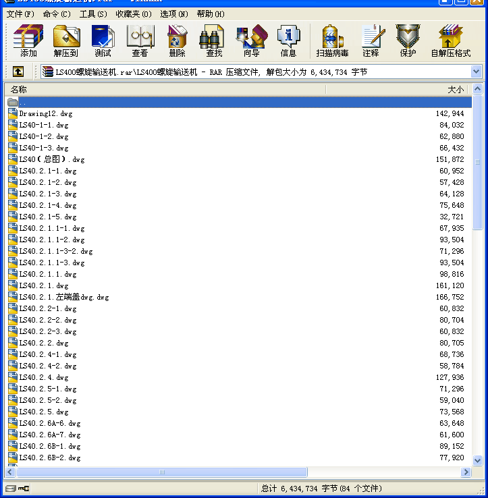Open the 查看 (View) tool
Image resolution: width=488 pixels, height=498 pixels.
coord(140,41)
